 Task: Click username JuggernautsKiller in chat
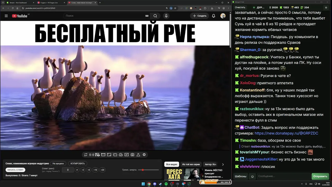261,159
